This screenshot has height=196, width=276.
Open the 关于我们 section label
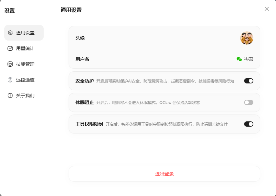tap(25, 96)
